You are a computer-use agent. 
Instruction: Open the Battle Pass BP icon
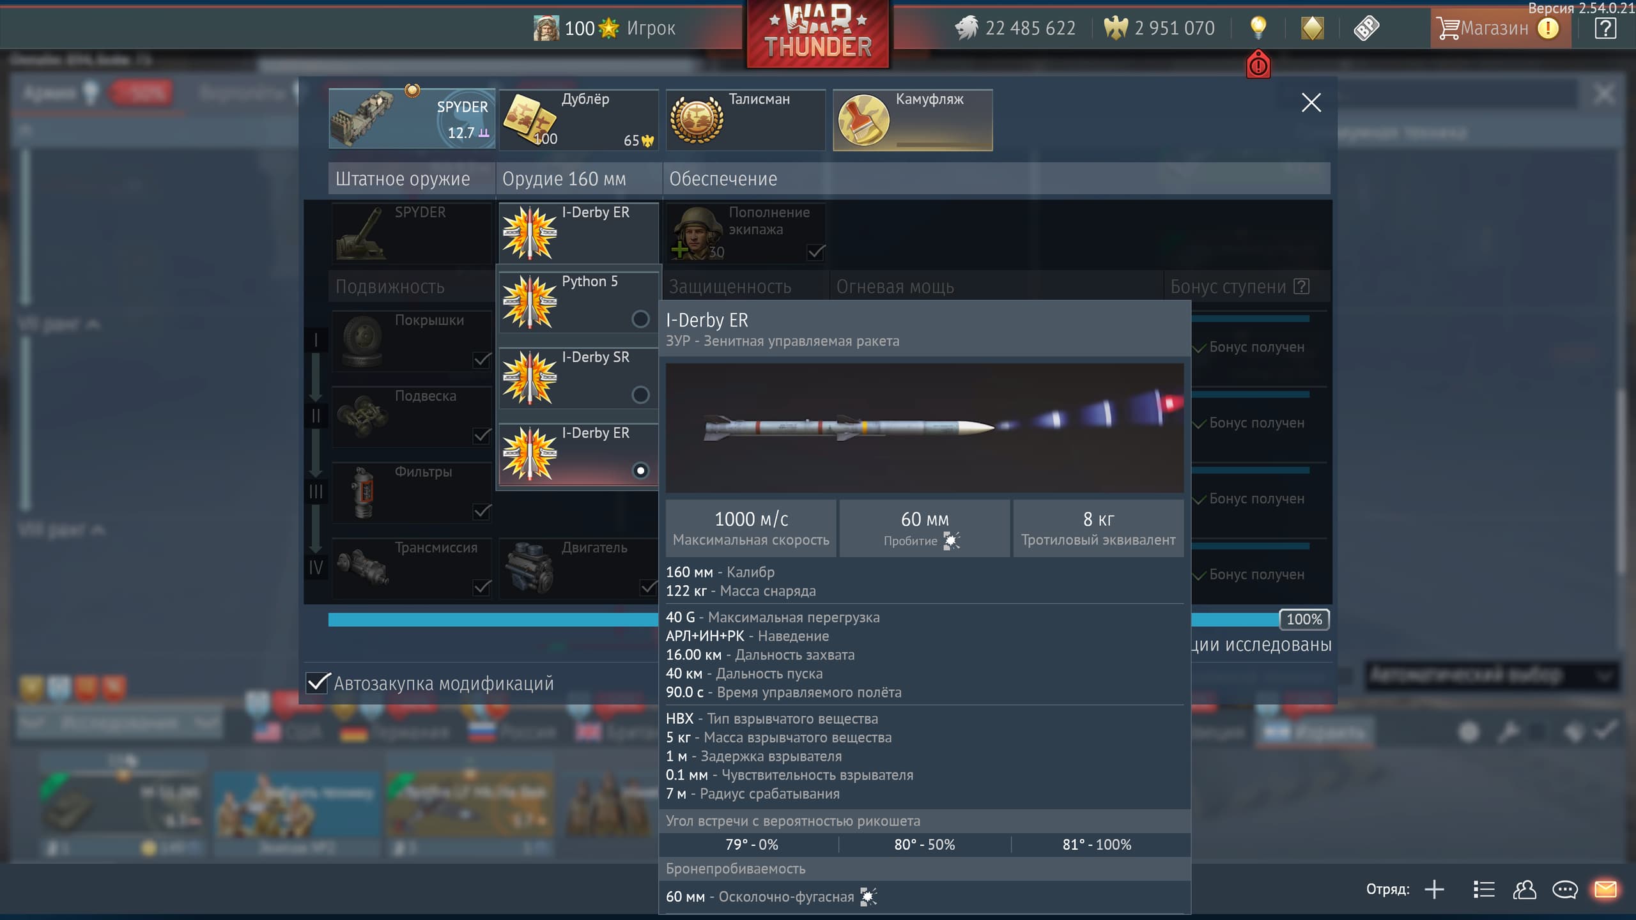1366,28
